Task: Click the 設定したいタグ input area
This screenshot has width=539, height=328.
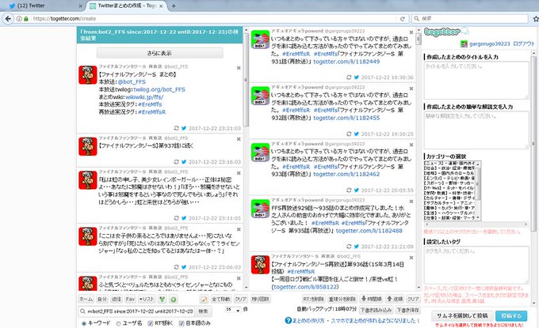Action: click(x=476, y=265)
